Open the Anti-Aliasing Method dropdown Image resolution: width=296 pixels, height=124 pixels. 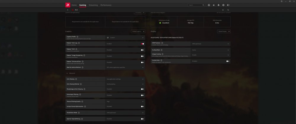click(x=125, y=84)
